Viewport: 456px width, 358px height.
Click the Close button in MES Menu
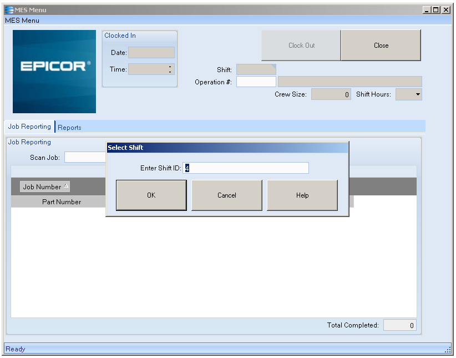coord(381,46)
